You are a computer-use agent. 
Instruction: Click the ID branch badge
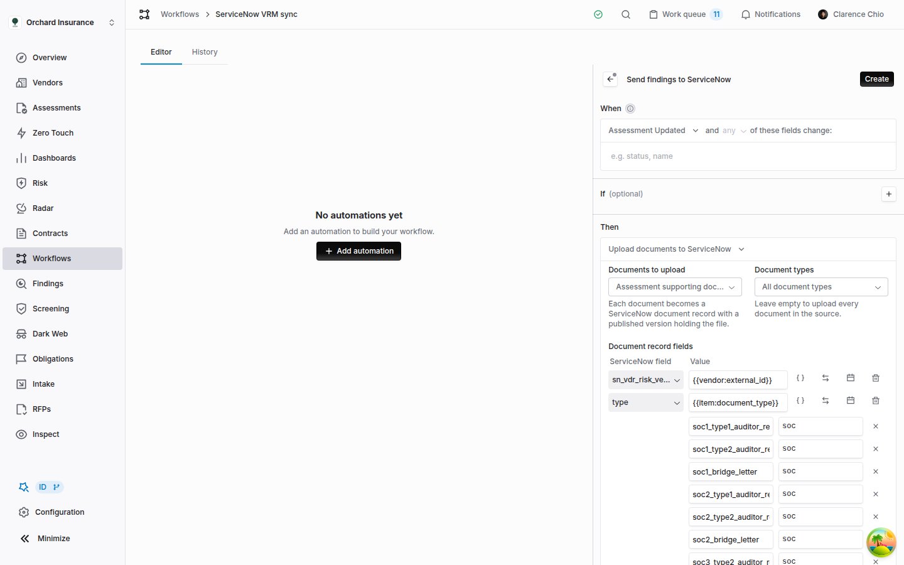[50, 487]
